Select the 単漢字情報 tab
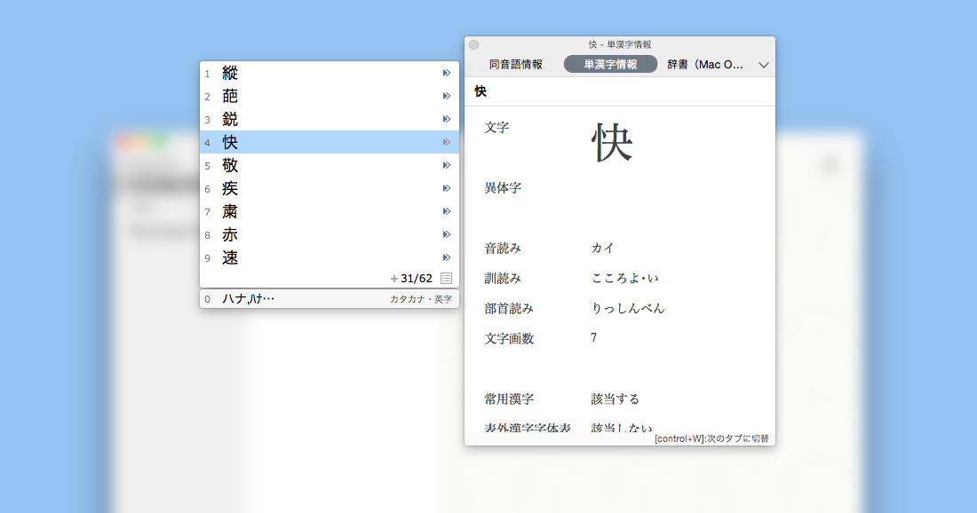Screen dimensions: 977x513 610,65
